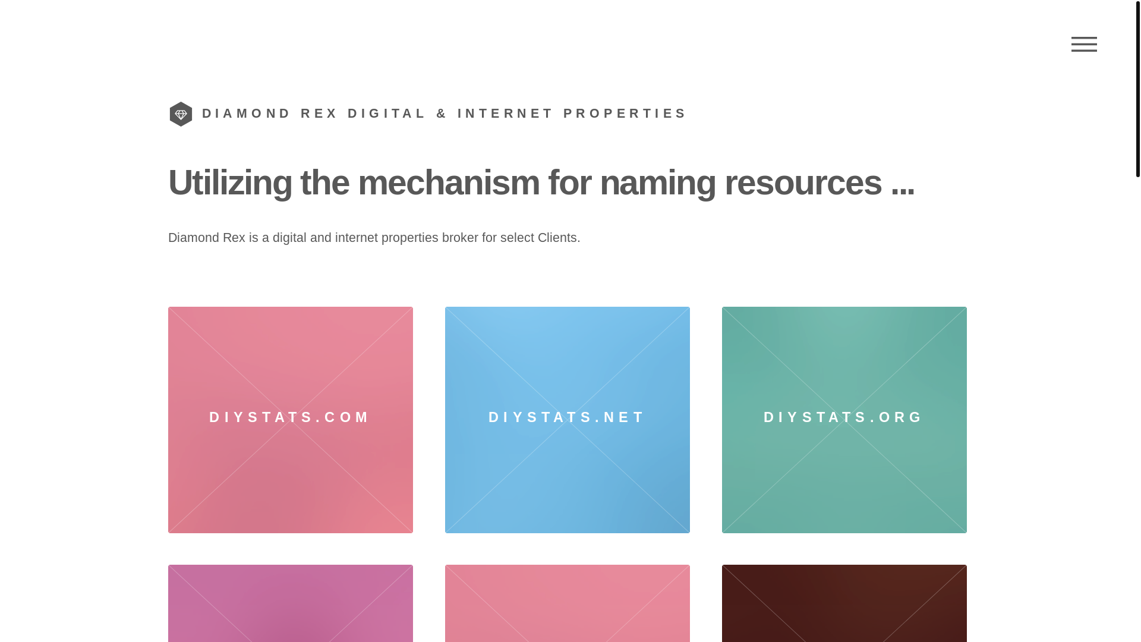Click the Diamond Rex broker description paragraph

pos(374,238)
